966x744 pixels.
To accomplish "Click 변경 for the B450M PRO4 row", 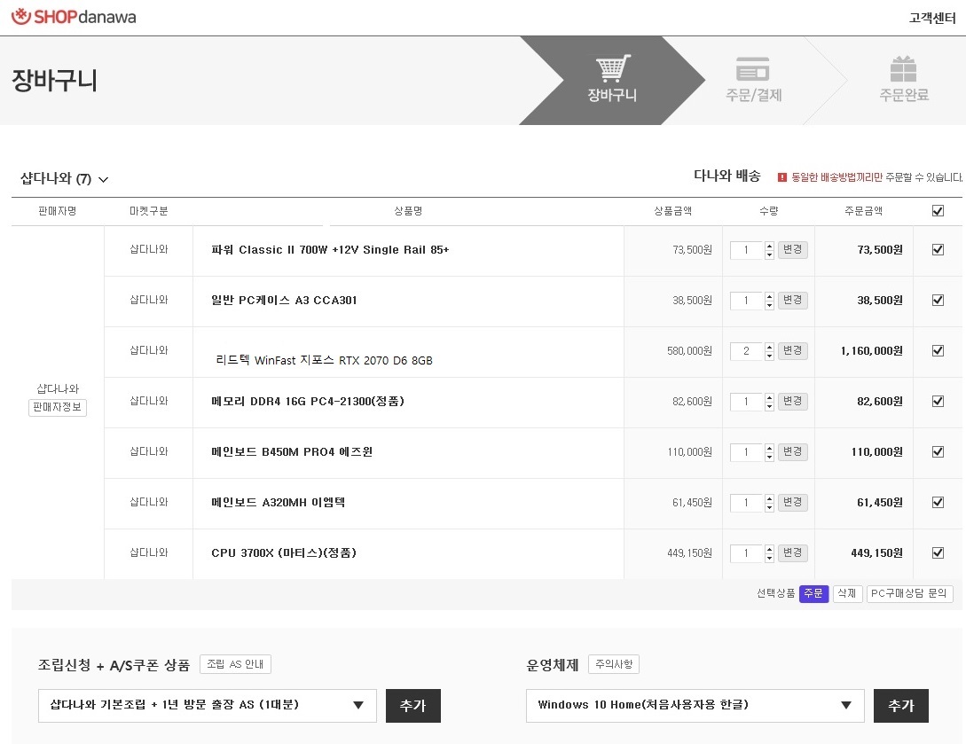I will 792,451.
